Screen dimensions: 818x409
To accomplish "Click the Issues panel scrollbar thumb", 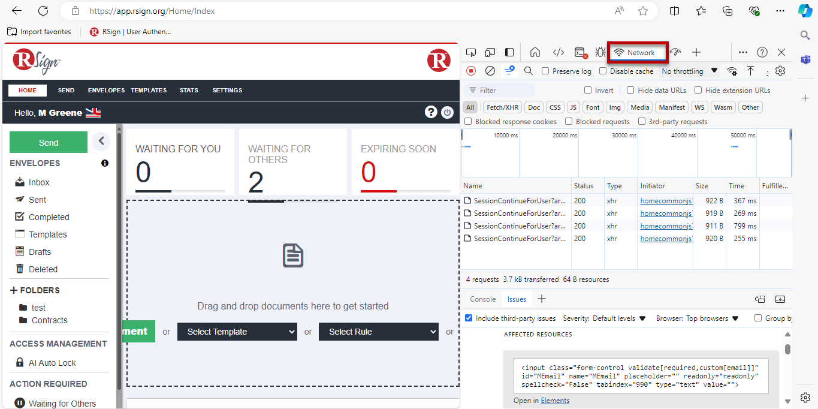I will pyautogui.click(x=787, y=349).
